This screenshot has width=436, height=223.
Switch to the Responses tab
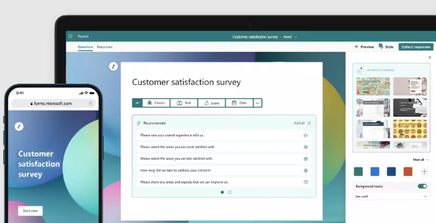(x=104, y=47)
